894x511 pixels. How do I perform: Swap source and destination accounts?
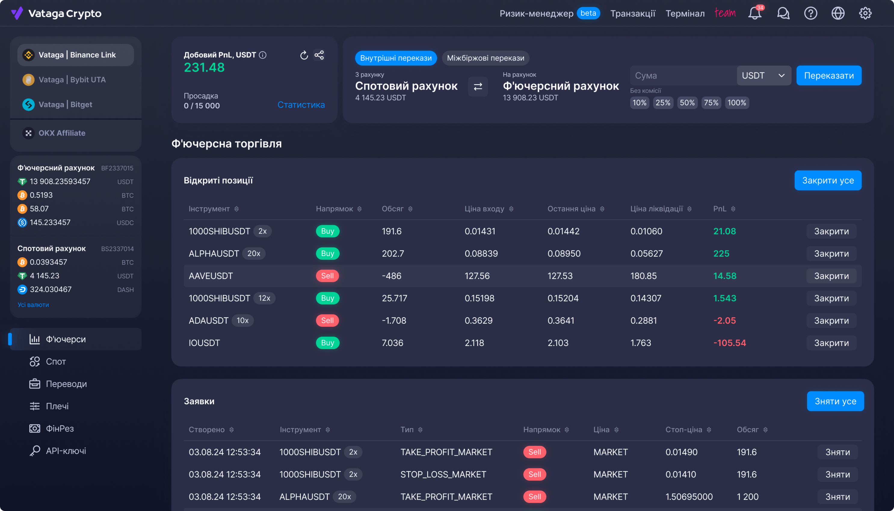(478, 86)
